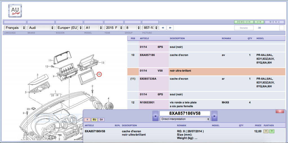Click article N10653901 in the parts list
288x143 pixels.
[147, 103]
